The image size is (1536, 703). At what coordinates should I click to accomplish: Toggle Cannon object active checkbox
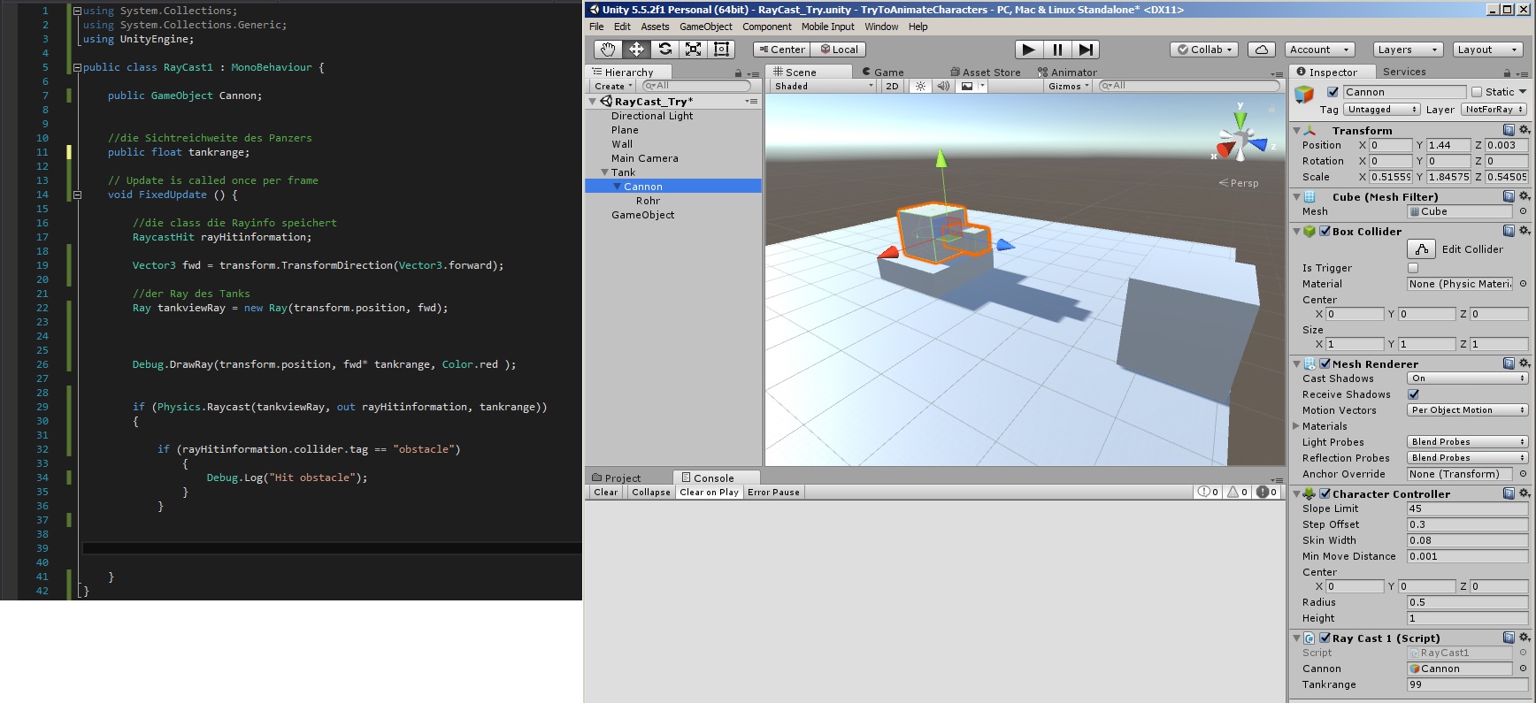click(1332, 92)
